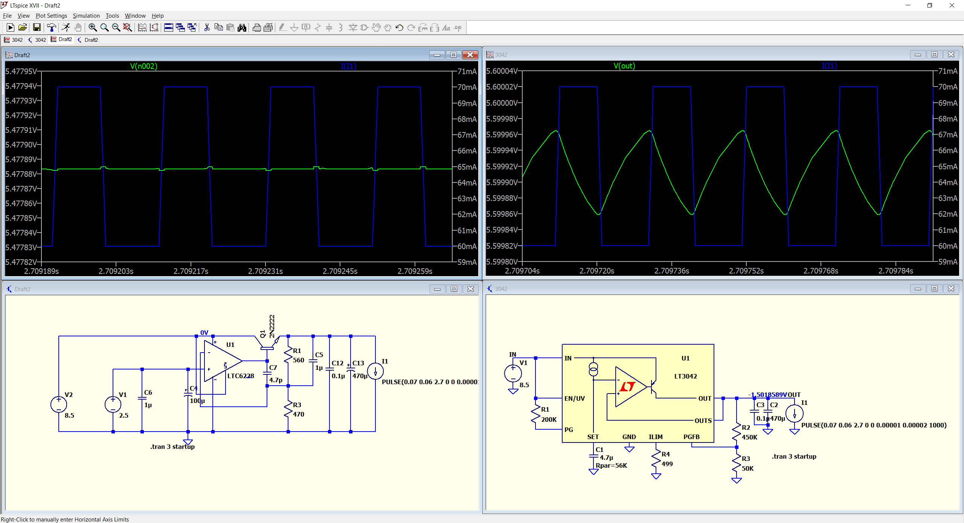The image size is (964, 523).
Task: Save the file using the floppy disk icon
Action: [x=37, y=27]
